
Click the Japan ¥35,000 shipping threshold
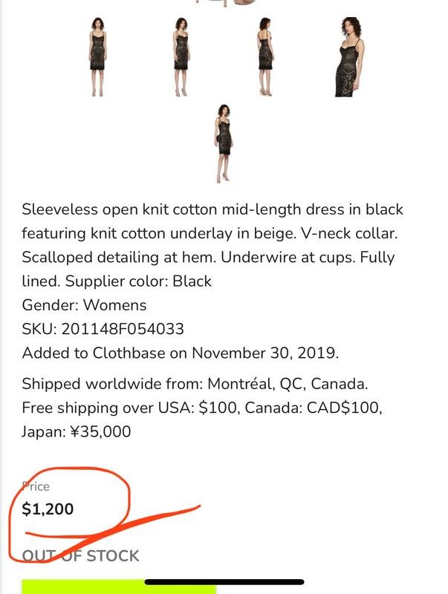coord(76,431)
